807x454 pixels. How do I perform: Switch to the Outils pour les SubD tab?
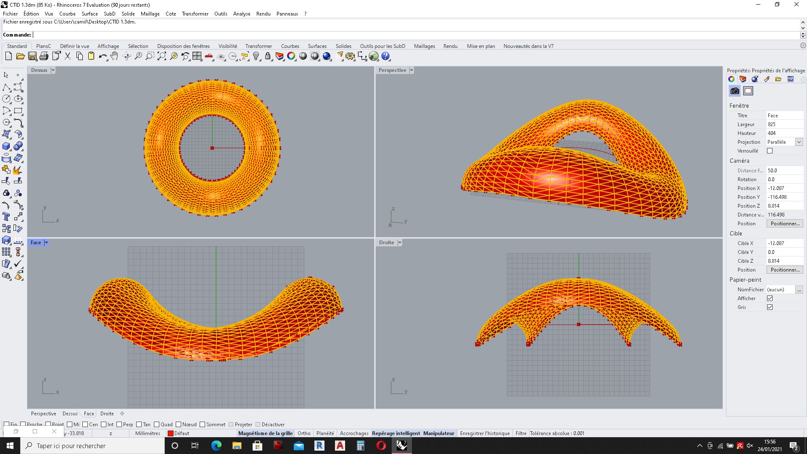(382, 46)
